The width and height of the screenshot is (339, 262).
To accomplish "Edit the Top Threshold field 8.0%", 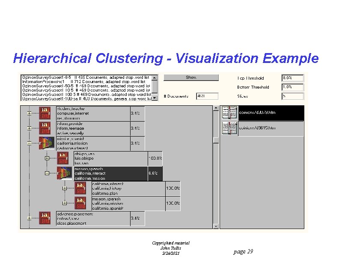I will coord(292,78).
